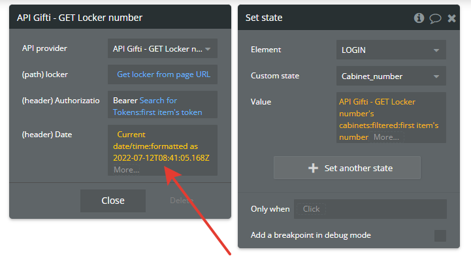Click the API provider dropdown arrow

(208, 49)
